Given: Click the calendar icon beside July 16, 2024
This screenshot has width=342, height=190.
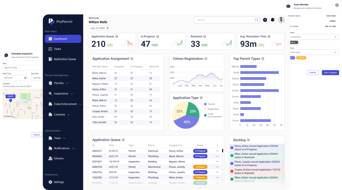Looking at the screenshot, I should pyautogui.click(x=108, y=28).
